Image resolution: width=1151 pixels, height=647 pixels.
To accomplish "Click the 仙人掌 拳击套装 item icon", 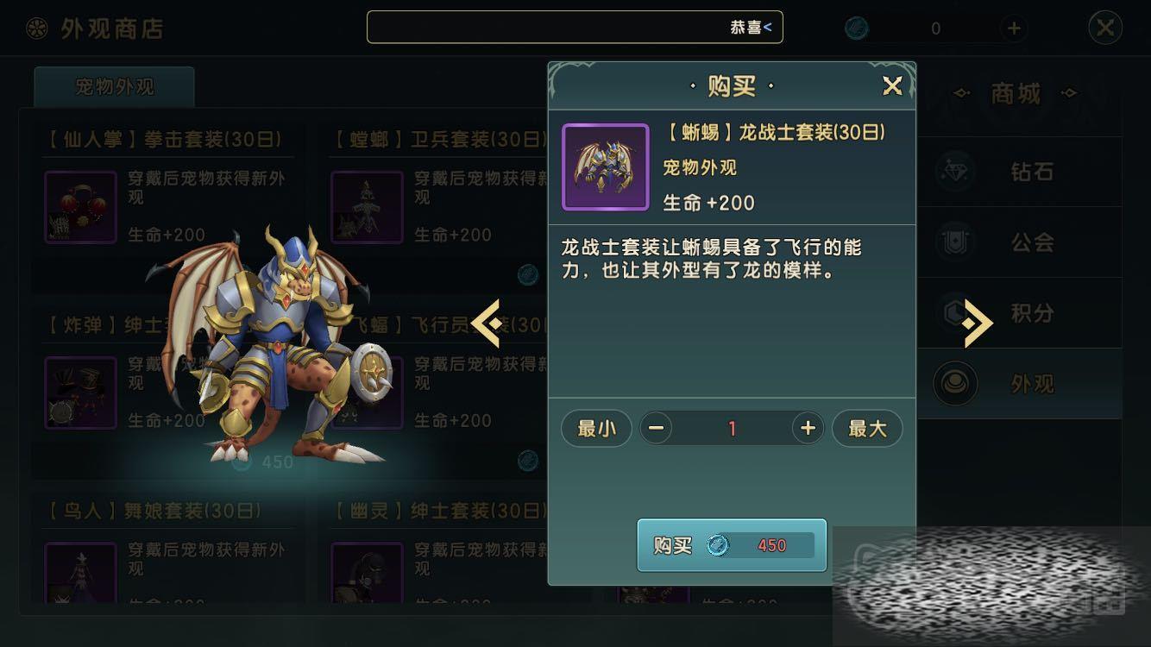I will pyautogui.click(x=80, y=207).
